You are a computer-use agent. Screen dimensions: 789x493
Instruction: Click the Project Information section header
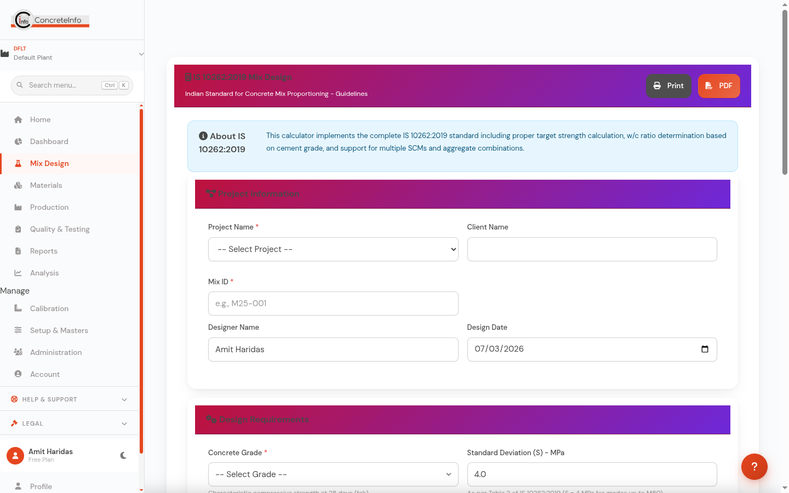(x=462, y=194)
